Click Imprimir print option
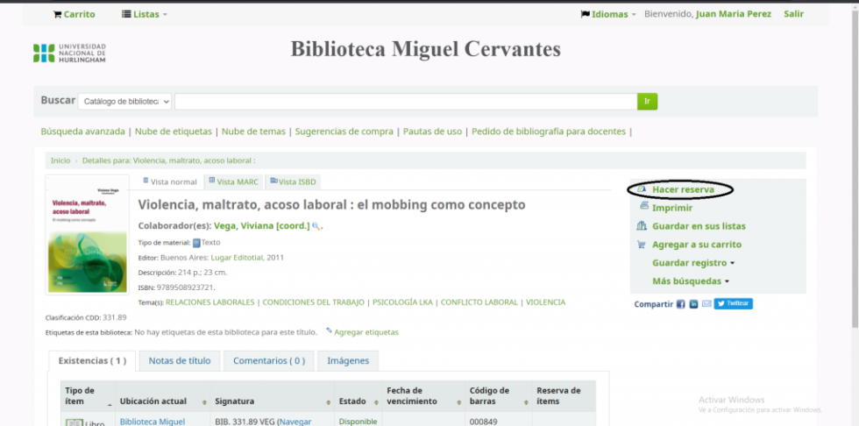The width and height of the screenshot is (859, 426). point(672,208)
